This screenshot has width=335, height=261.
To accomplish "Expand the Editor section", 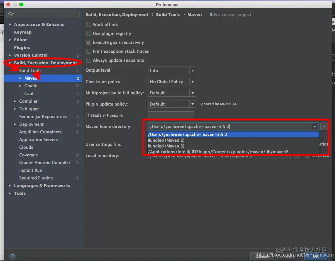I will 10,40.
